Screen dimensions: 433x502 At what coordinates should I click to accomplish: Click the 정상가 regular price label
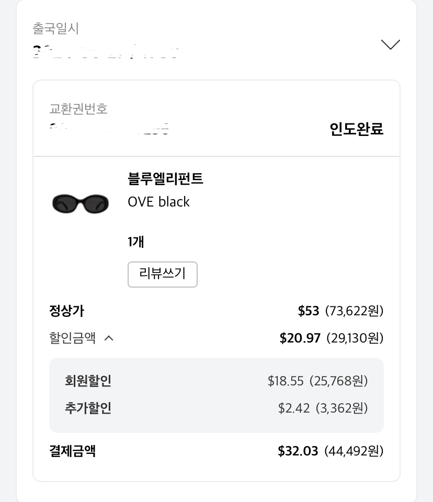tap(66, 311)
